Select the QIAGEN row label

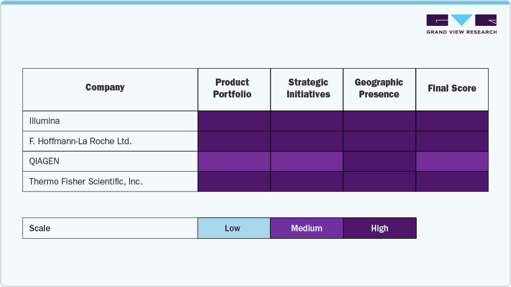coord(44,161)
